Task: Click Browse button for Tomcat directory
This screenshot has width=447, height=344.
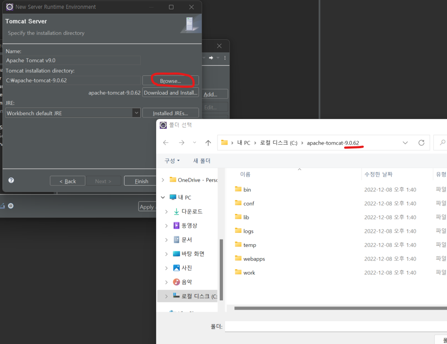Action: pos(170,81)
